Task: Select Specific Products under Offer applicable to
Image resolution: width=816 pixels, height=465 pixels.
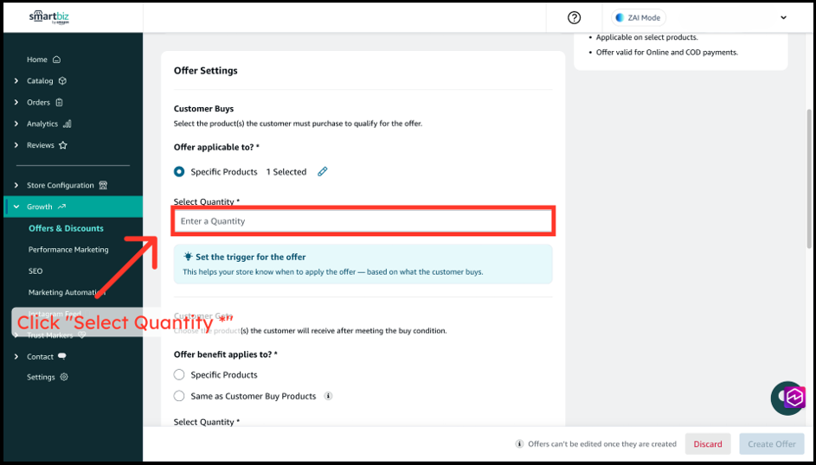Action: [x=179, y=172]
